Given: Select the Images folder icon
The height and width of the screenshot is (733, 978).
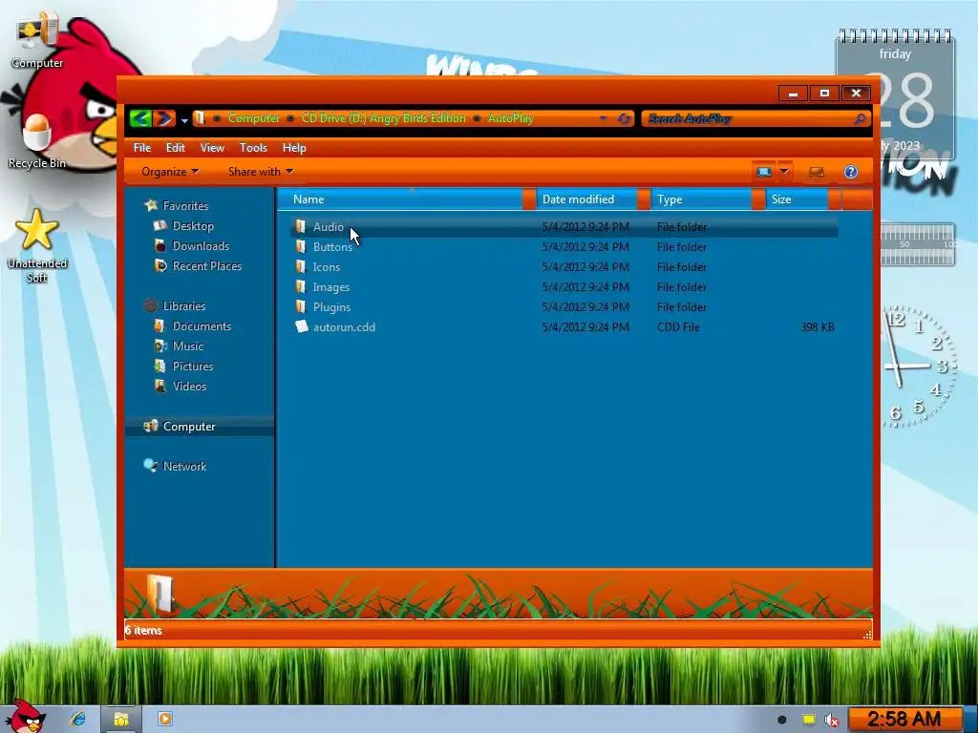Looking at the screenshot, I should (x=301, y=286).
